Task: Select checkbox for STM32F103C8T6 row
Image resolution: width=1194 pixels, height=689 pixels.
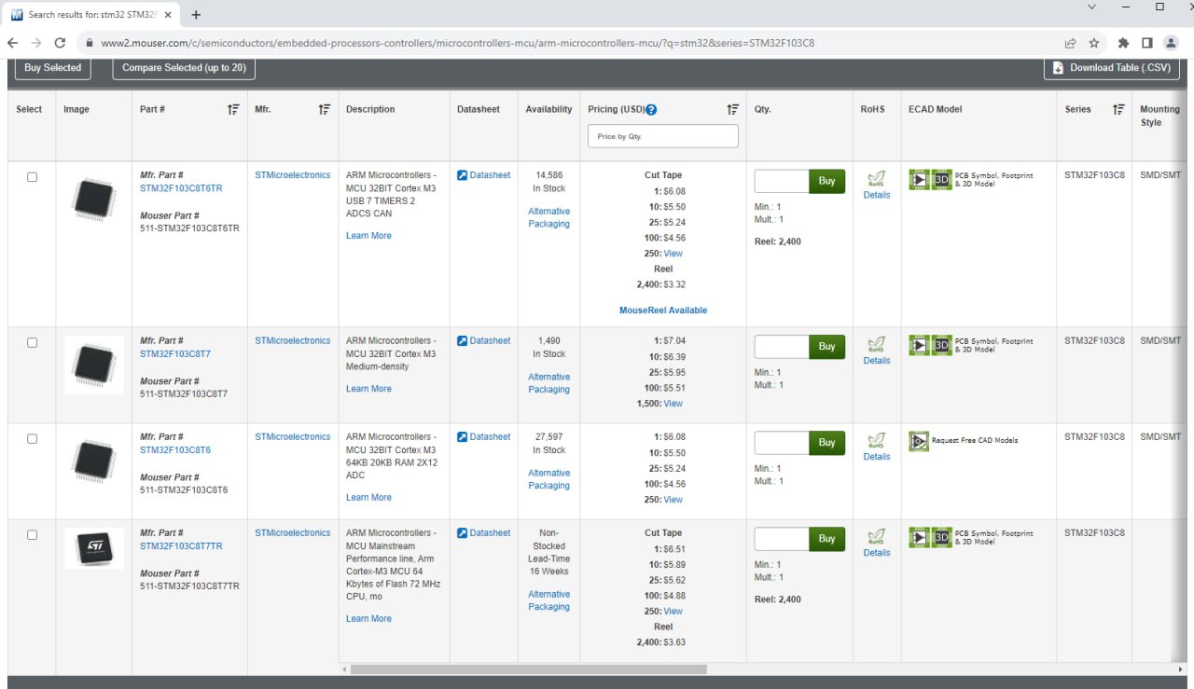Action: [32, 439]
